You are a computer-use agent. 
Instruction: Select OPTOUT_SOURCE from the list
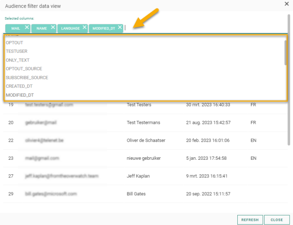(x=24, y=69)
